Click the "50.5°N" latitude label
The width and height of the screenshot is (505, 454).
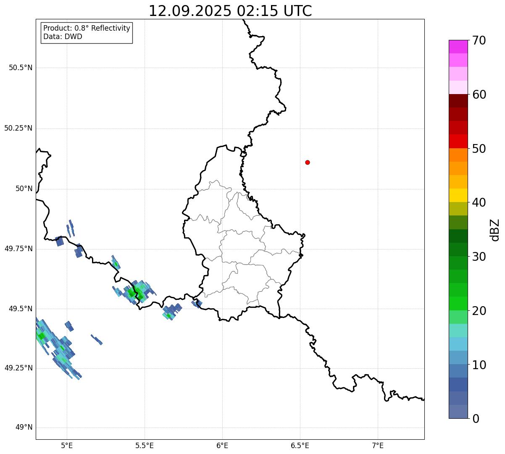coord(21,68)
